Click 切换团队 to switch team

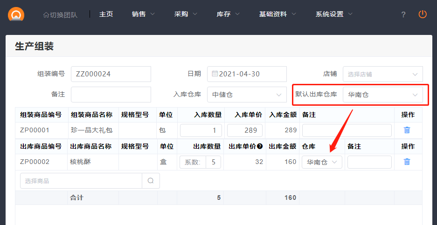pyautogui.click(x=60, y=14)
